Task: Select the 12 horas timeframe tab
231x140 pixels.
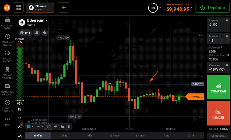Action: coord(115,136)
